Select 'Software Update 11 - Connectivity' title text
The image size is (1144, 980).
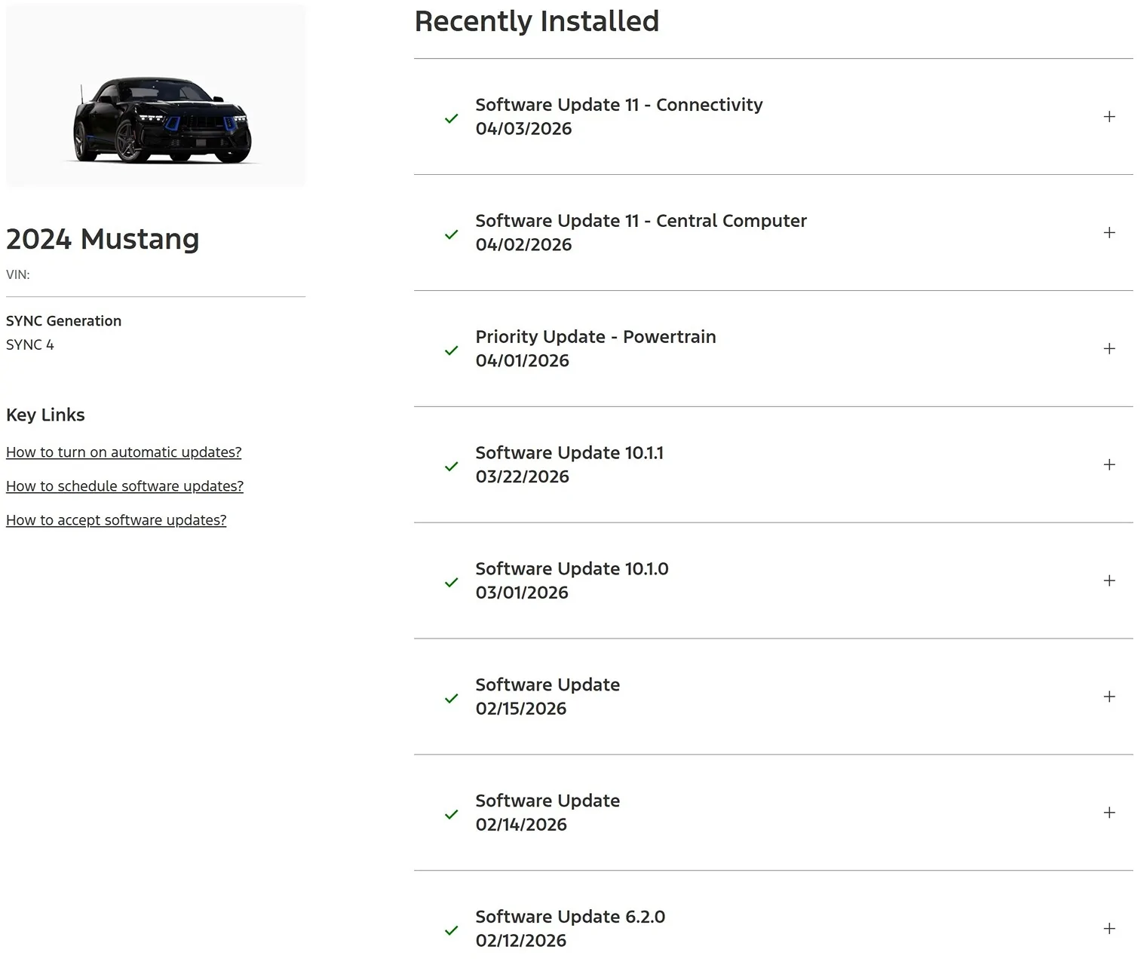tap(619, 105)
